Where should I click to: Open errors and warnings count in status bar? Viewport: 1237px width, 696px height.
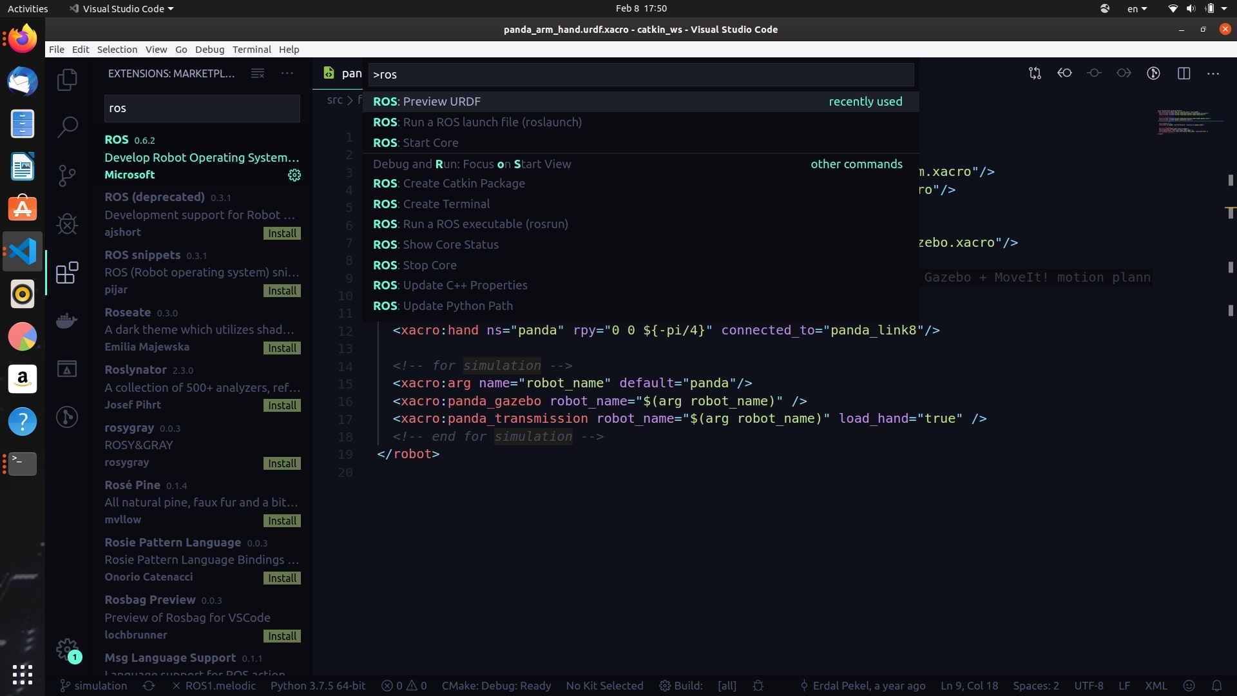pyautogui.click(x=404, y=686)
